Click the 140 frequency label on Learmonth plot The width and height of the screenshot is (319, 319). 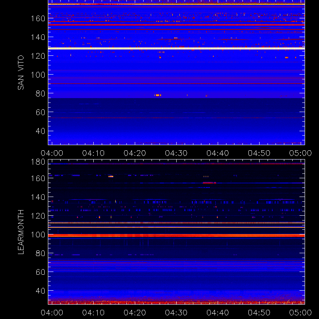click(38, 197)
